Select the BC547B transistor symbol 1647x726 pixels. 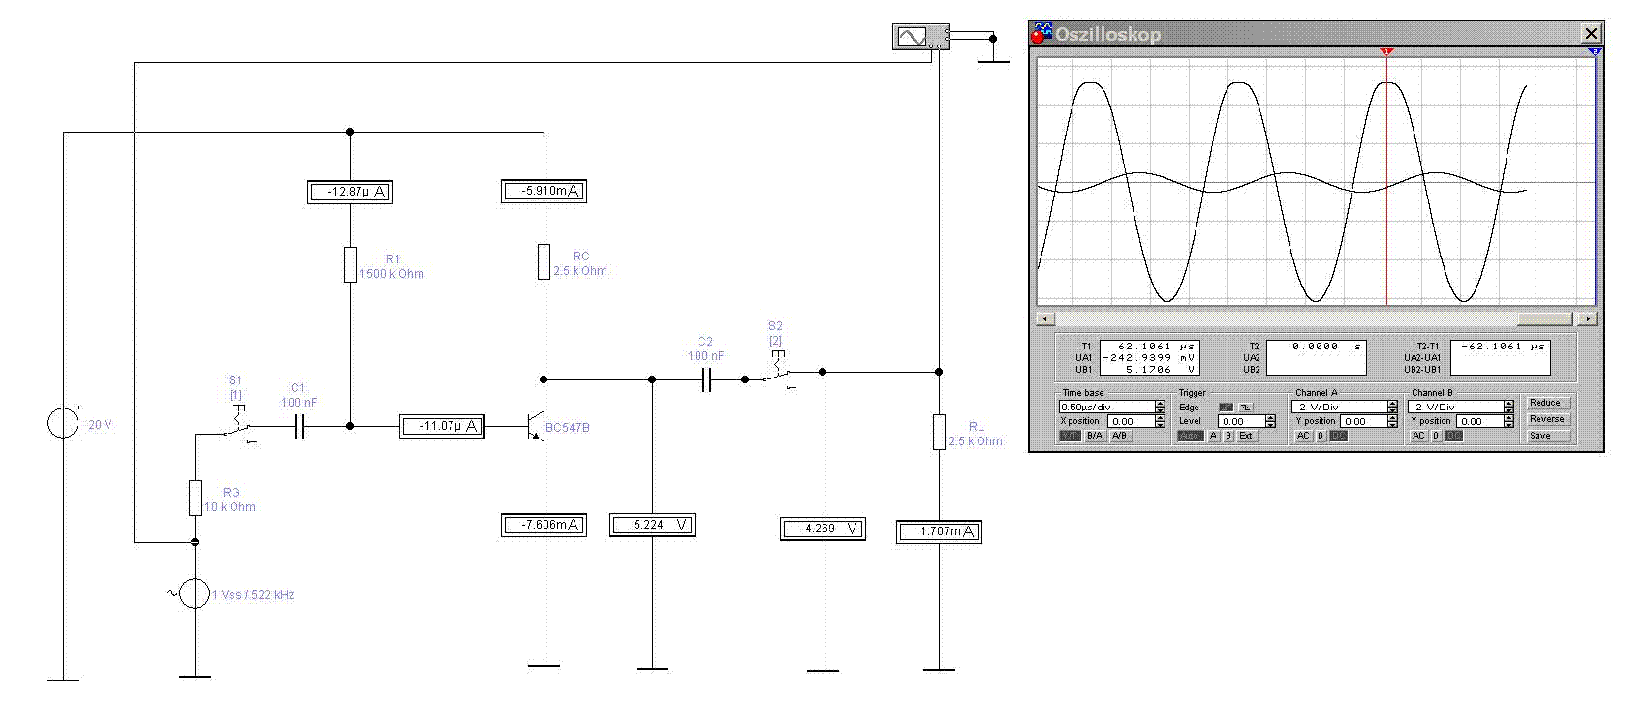533,426
